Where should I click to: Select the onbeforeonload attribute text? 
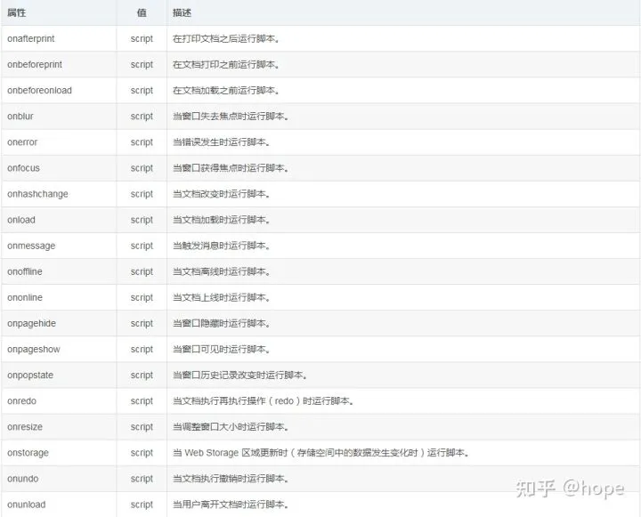40,91
